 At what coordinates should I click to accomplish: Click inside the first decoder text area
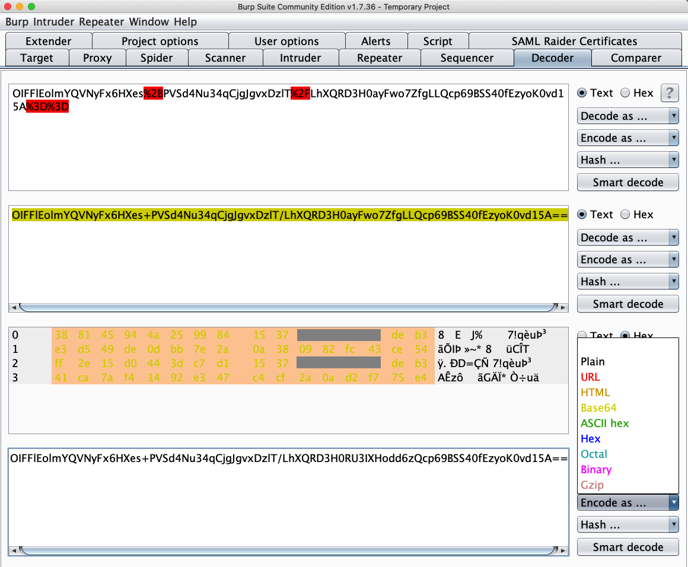288,148
